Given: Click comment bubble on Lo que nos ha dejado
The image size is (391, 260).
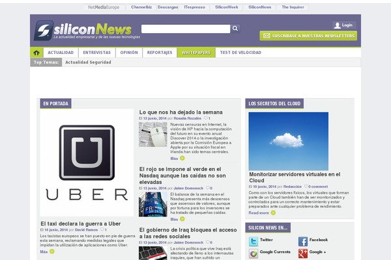Looking at the screenshot, I should coord(206,118).
